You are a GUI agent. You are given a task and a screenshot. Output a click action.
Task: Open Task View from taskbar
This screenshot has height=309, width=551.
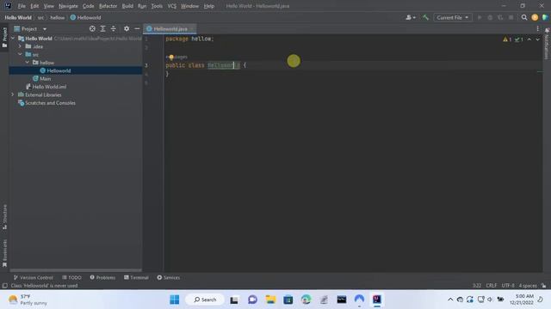click(x=234, y=300)
